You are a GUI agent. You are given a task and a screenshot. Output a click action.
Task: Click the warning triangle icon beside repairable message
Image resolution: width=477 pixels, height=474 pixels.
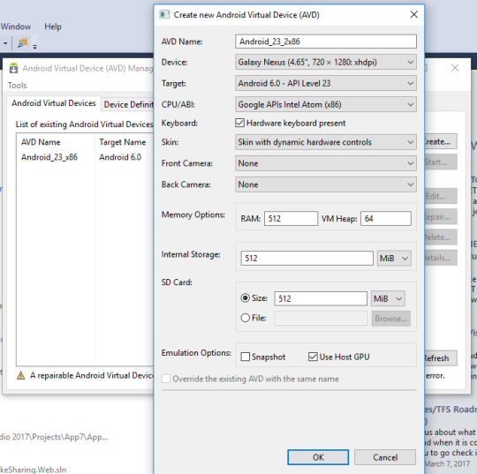tap(20, 375)
